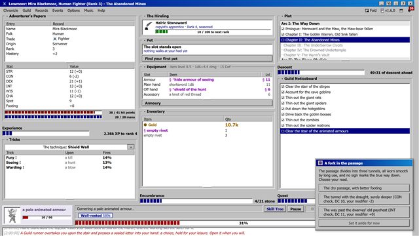Collapse the Plot panel
Image resolution: width=419 pixels, height=236 pixels.
tap(282, 16)
